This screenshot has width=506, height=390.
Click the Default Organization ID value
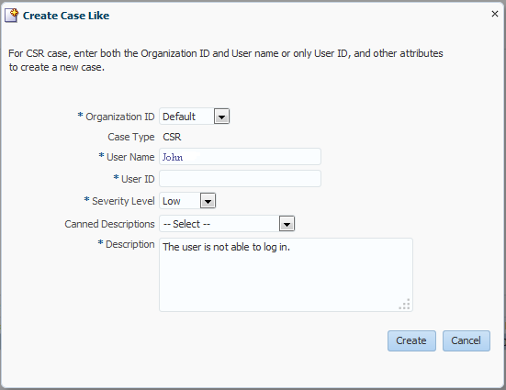[186, 117]
